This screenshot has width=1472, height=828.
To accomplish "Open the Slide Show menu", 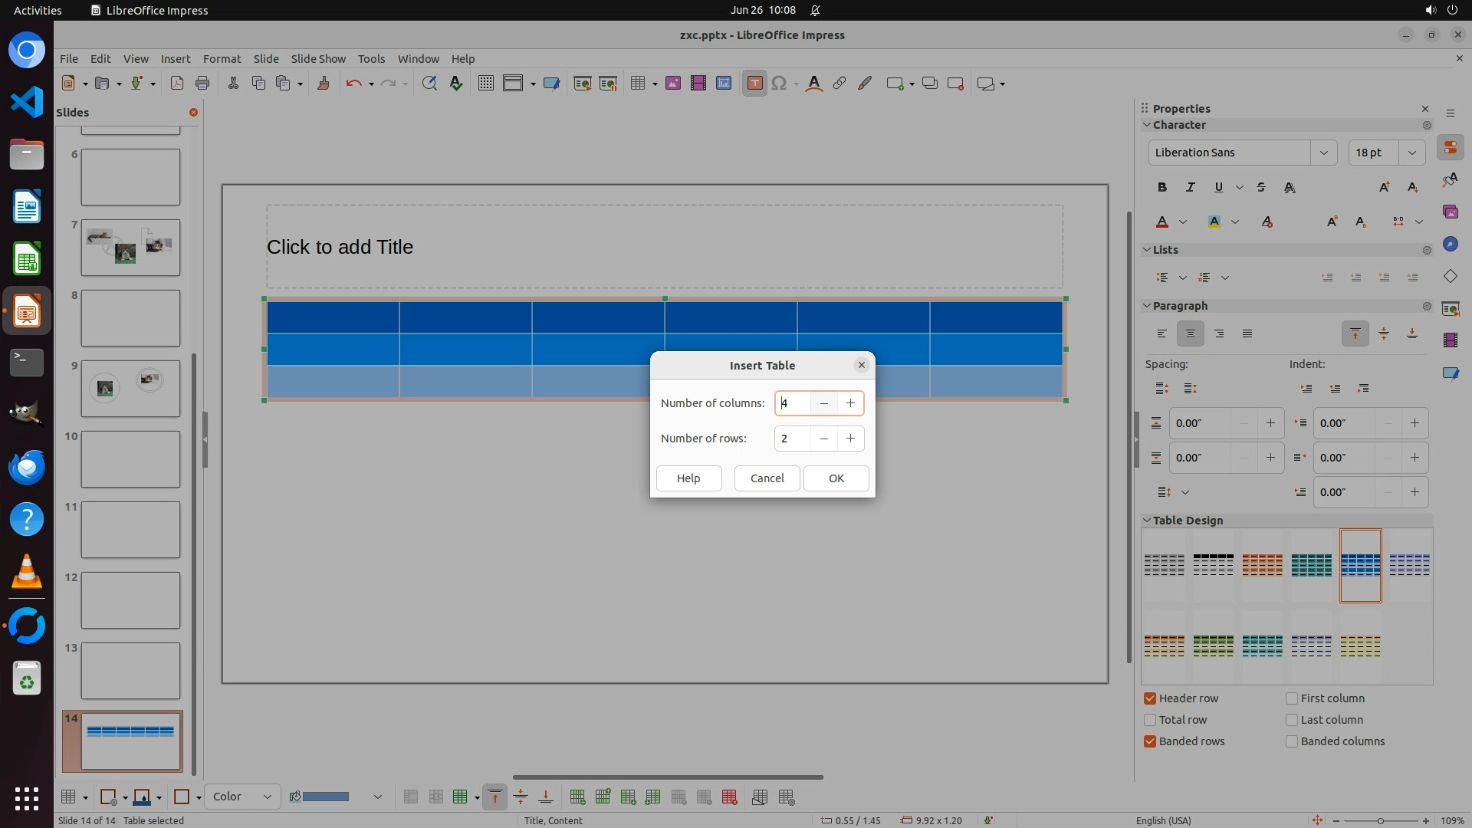I will (x=318, y=58).
